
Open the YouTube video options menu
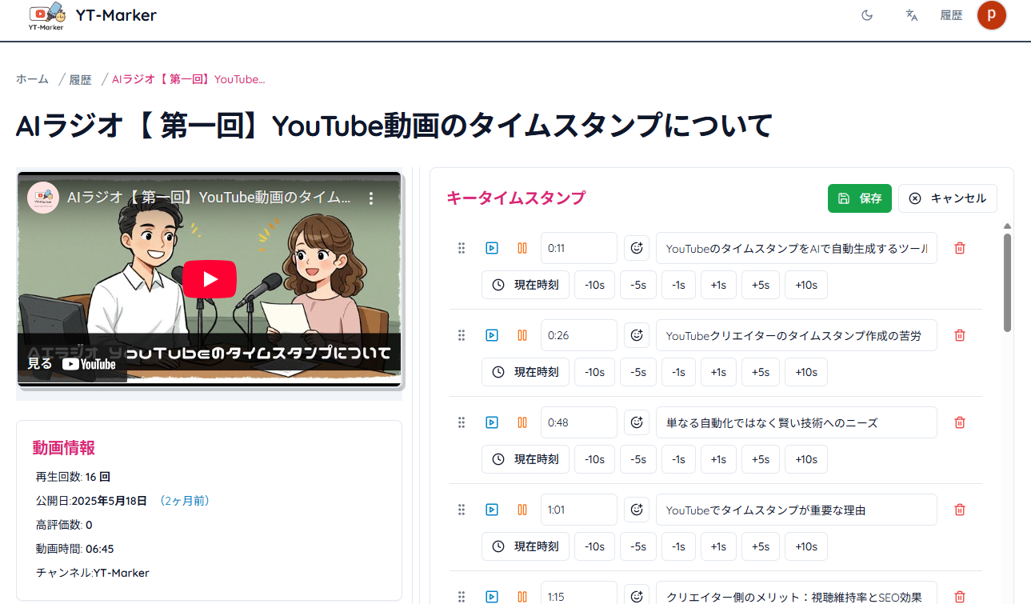pos(371,198)
